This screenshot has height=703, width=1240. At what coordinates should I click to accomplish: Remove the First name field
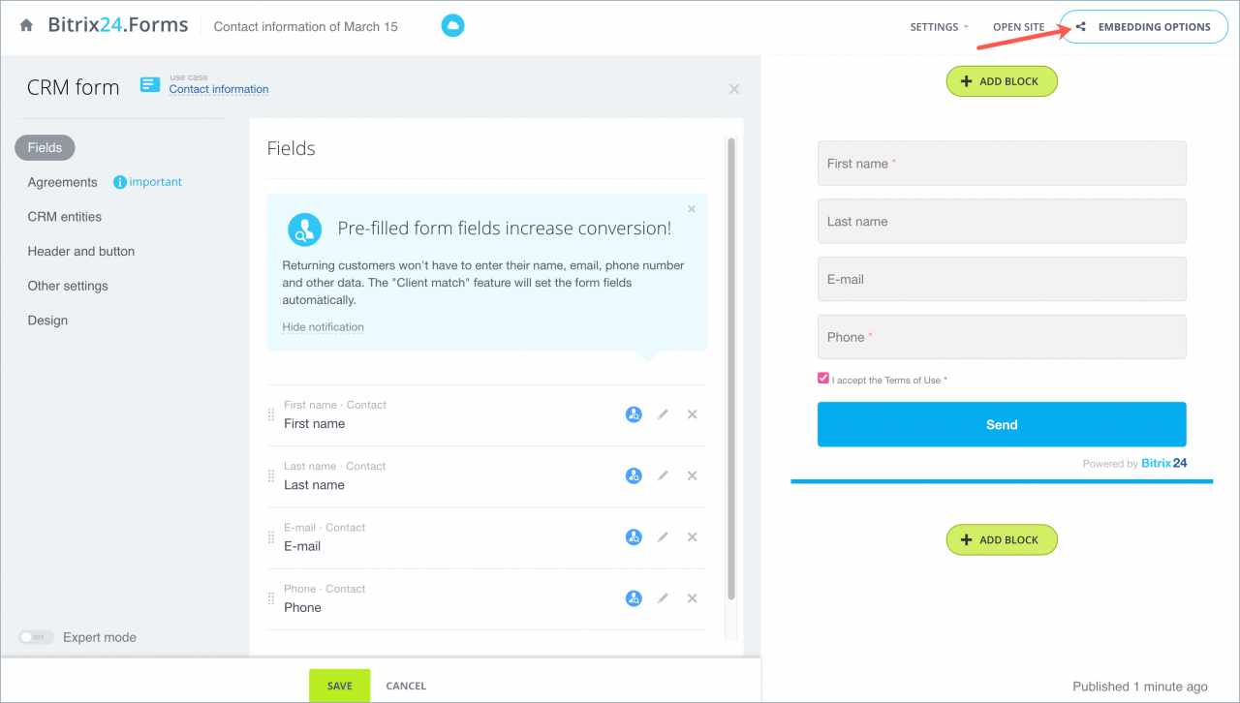692,414
